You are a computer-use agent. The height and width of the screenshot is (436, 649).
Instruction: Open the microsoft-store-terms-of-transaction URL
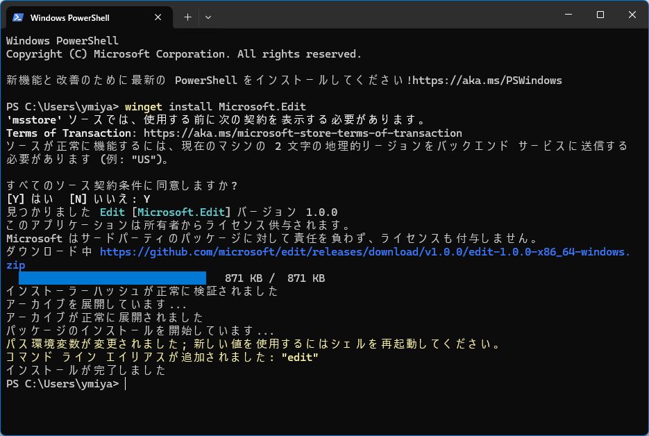303,133
